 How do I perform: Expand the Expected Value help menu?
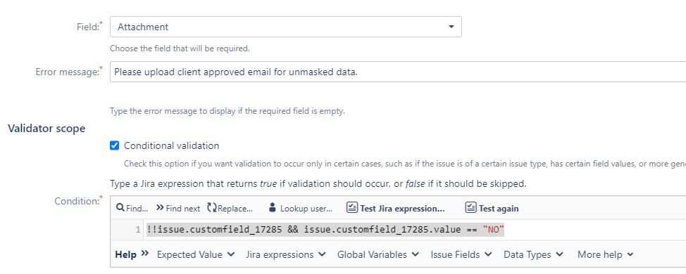click(x=196, y=254)
